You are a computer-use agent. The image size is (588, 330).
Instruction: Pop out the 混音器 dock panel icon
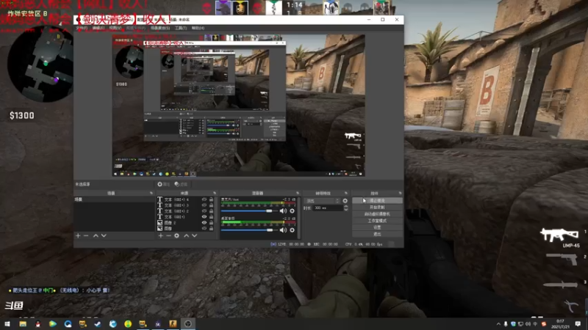298,193
